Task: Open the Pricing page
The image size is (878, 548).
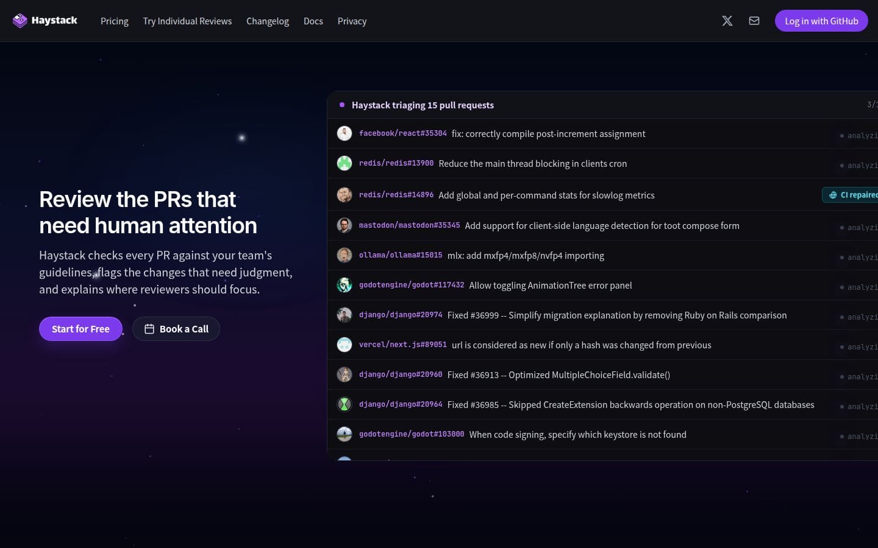Action: pyautogui.click(x=115, y=21)
